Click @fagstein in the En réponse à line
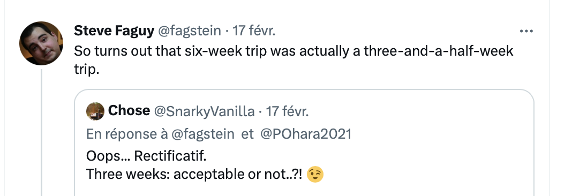The image size is (572, 196). click(x=203, y=134)
